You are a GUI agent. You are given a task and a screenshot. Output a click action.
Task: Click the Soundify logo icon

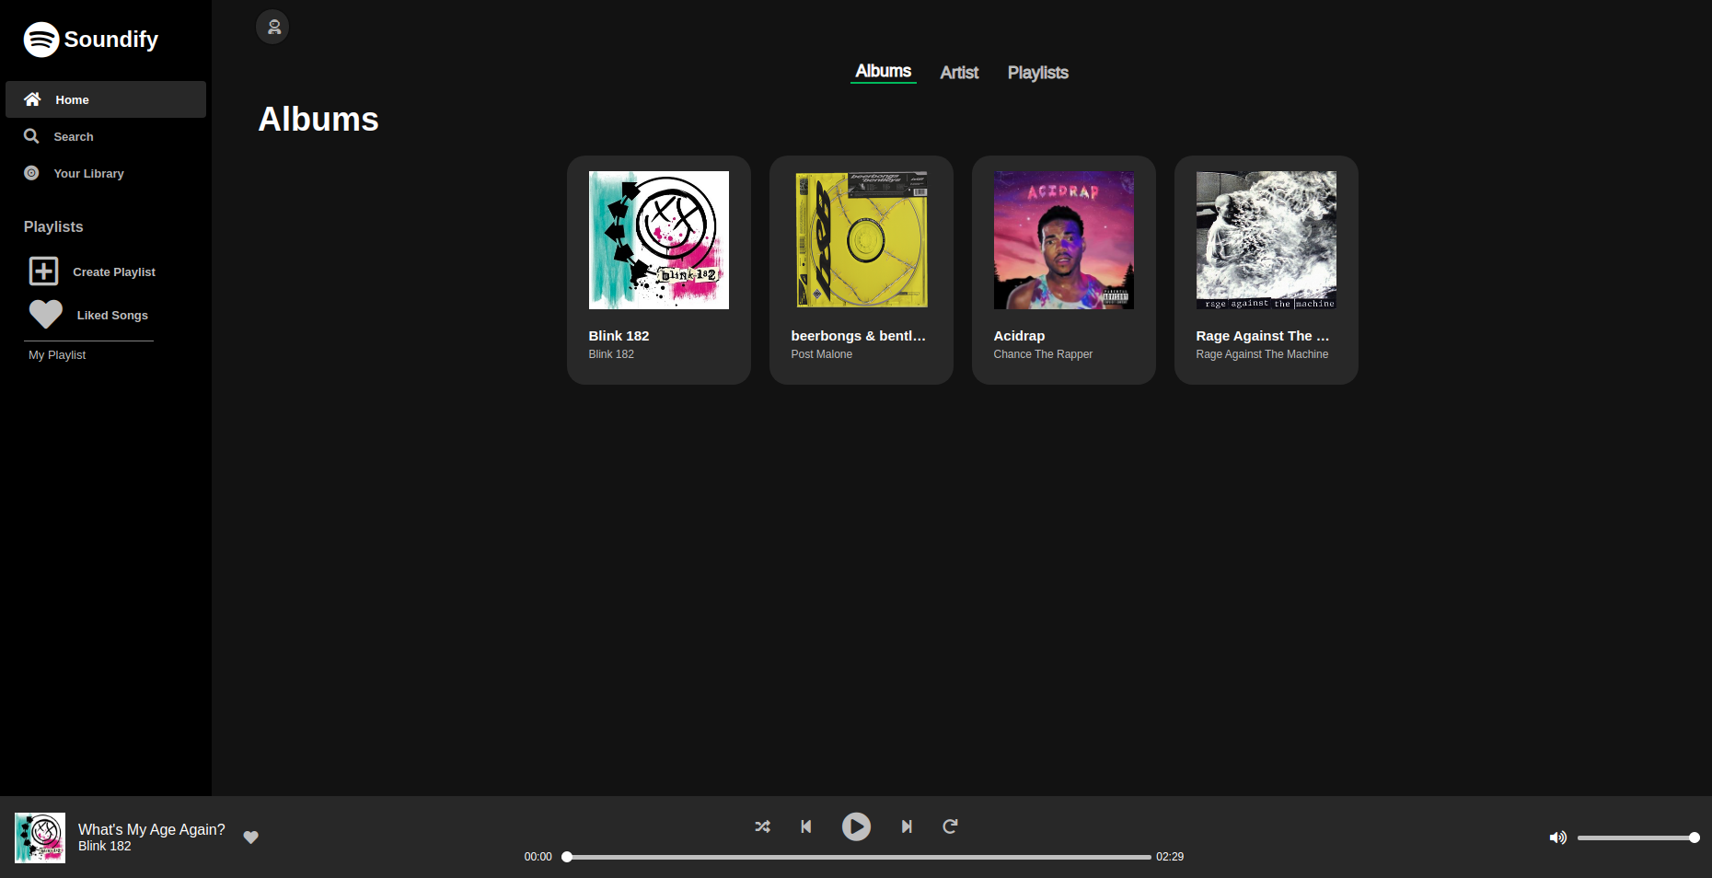click(41, 40)
